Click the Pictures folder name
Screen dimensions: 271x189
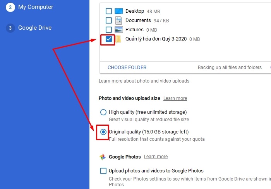[x=134, y=30]
